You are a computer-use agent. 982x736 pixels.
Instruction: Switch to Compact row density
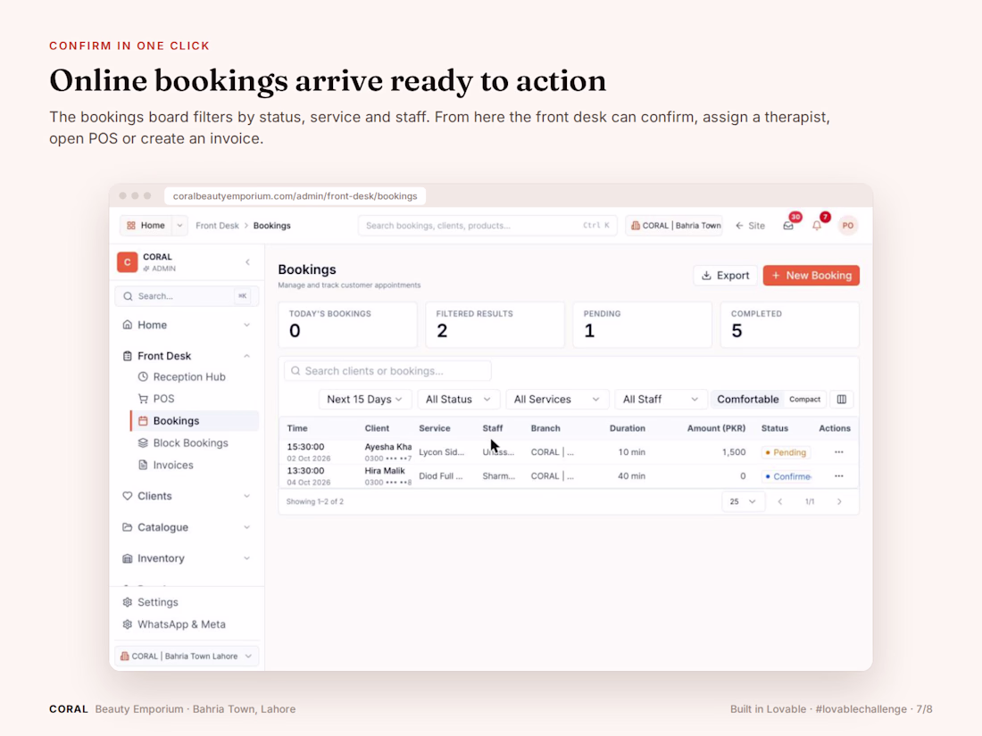click(x=804, y=400)
